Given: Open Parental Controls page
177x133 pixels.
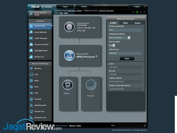Looking at the screenshot, I should point(40,44).
